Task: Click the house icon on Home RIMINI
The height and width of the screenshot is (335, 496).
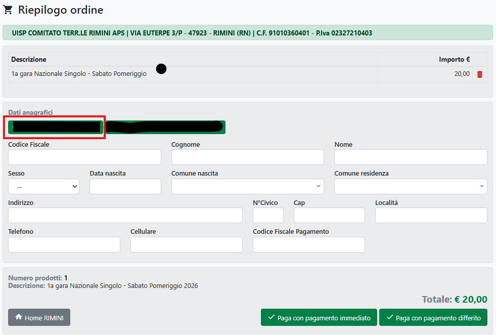Action: coord(19,317)
